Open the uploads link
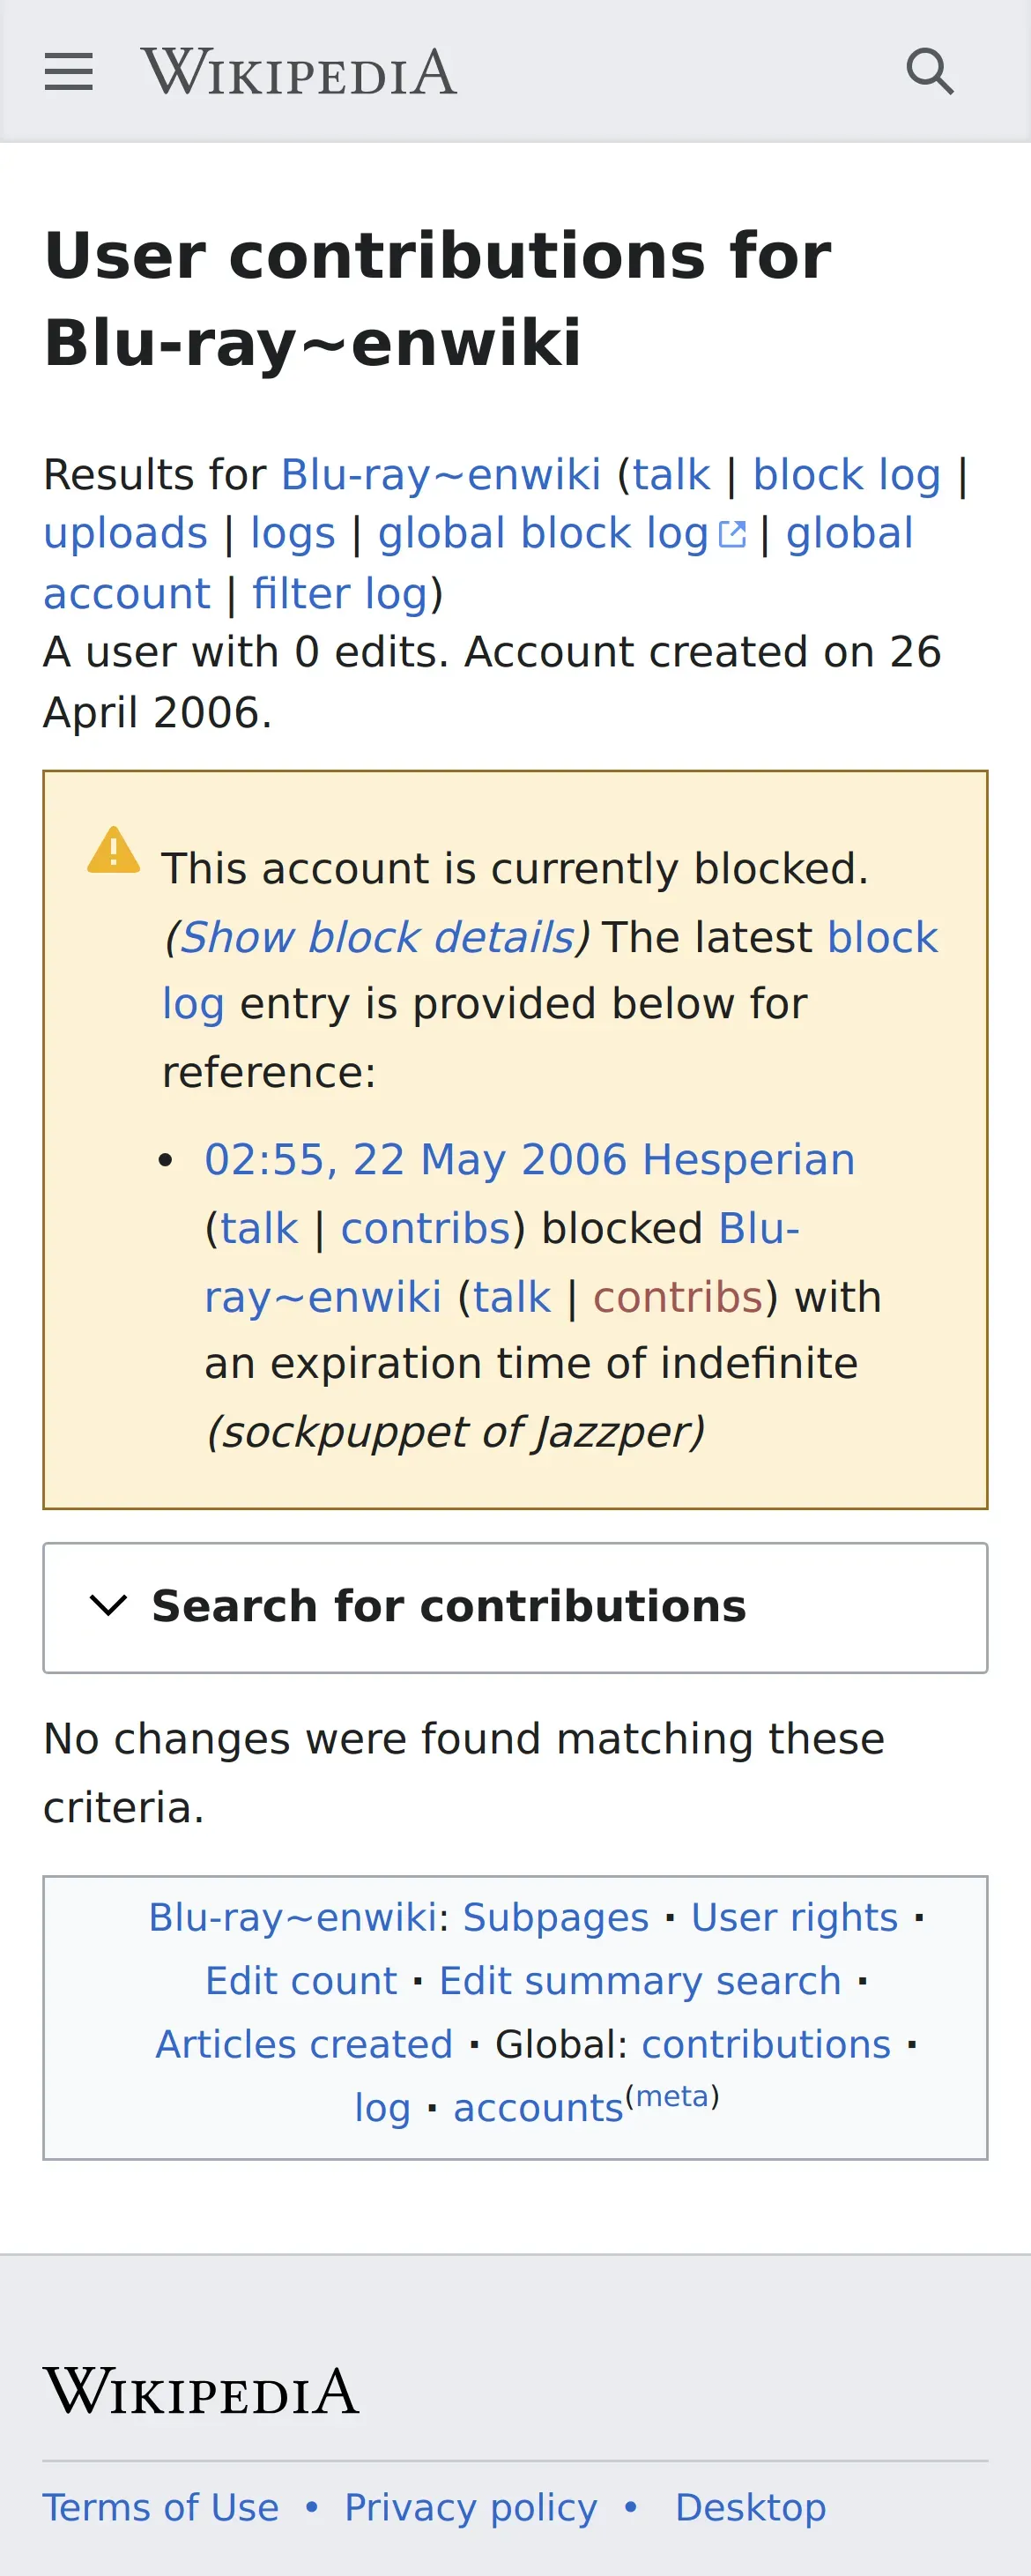 [126, 533]
